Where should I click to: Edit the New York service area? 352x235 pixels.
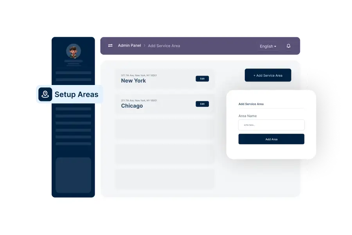coord(202,79)
